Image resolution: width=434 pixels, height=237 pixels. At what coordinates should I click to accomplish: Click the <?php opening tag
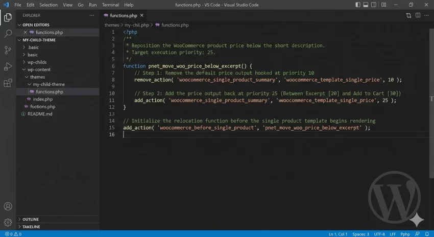tap(130, 32)
